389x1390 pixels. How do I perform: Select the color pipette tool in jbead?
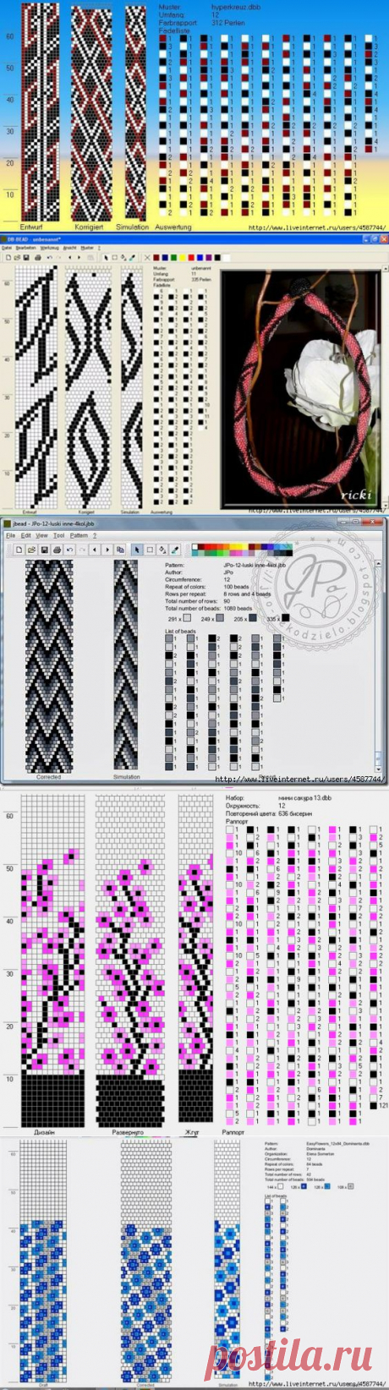(x=174, y=550)
